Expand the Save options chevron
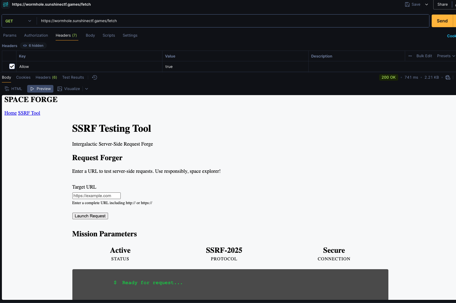456x303 pixels. pos(427,4)
